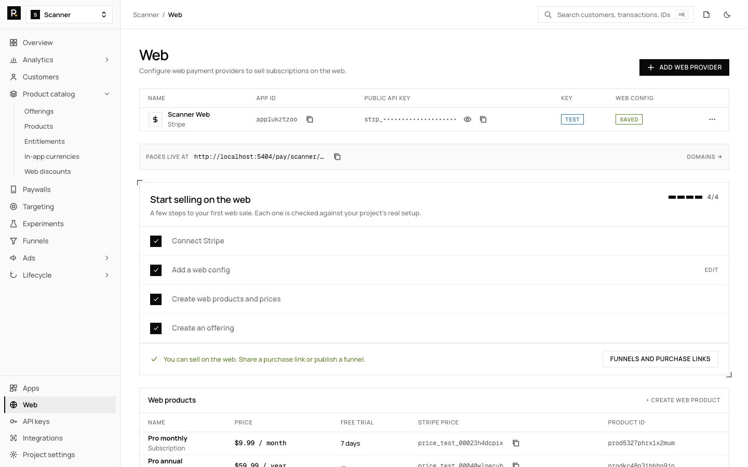Copy Stripe price for Pro monthly
The width and height of the screenshot is (748, 467).
(516, 443)
